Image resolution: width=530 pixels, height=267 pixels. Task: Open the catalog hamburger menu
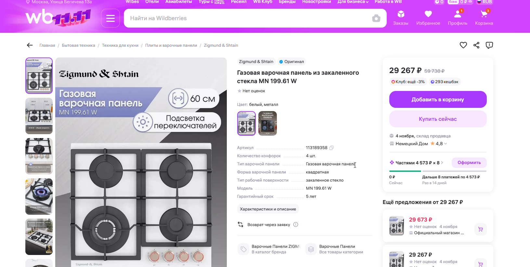110,18
